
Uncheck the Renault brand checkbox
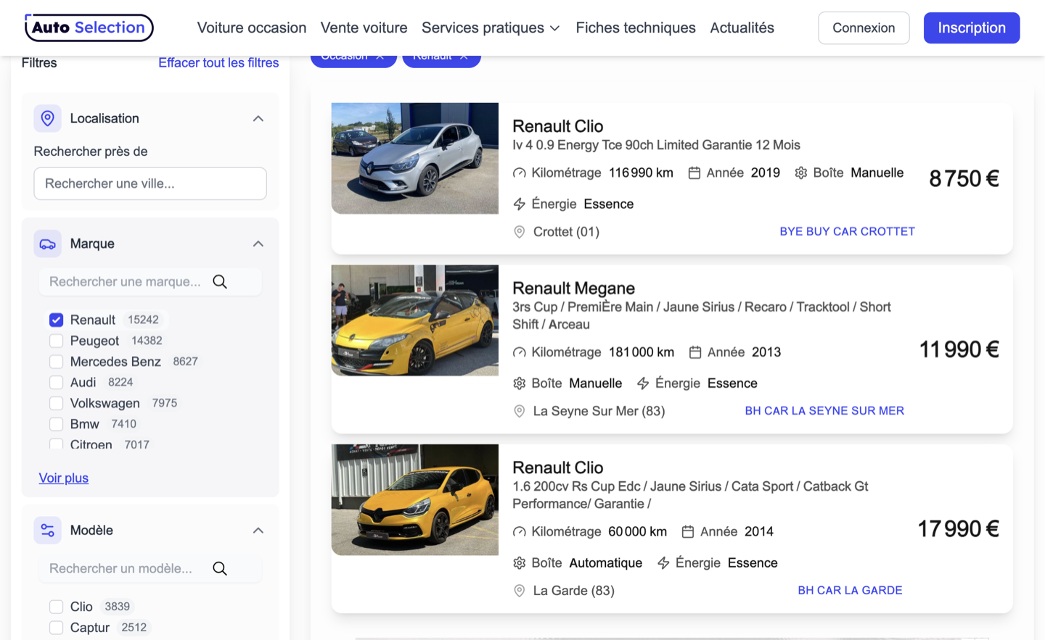[x=56, y=320]
